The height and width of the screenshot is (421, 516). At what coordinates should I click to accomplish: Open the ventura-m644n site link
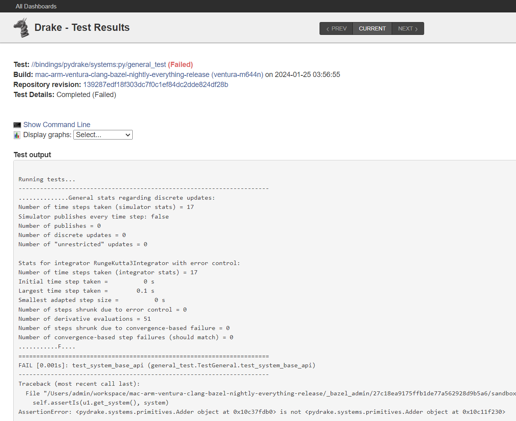[x=237, y=75]
